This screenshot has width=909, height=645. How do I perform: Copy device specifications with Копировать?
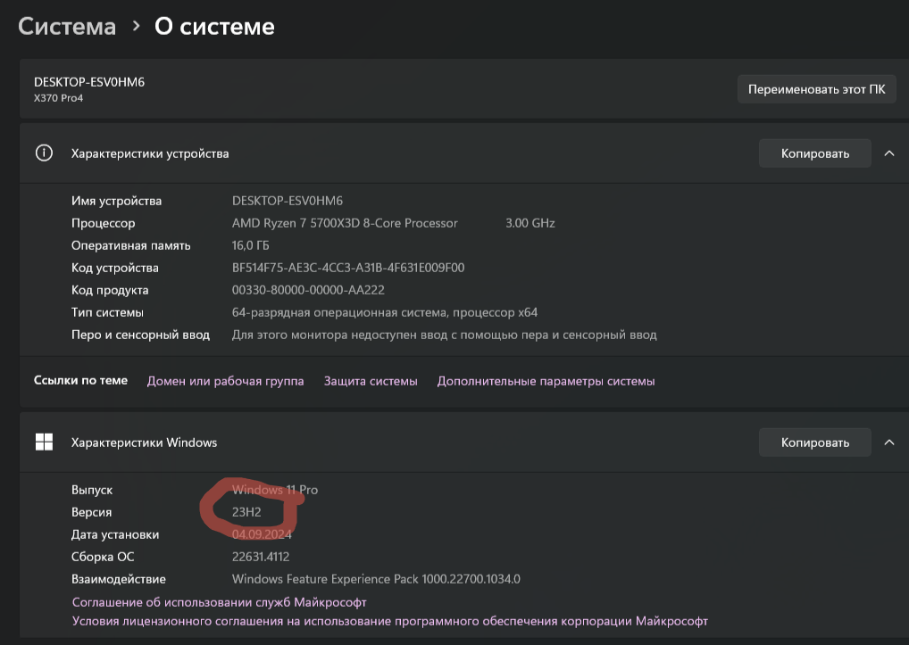click(x=814, y=153)
